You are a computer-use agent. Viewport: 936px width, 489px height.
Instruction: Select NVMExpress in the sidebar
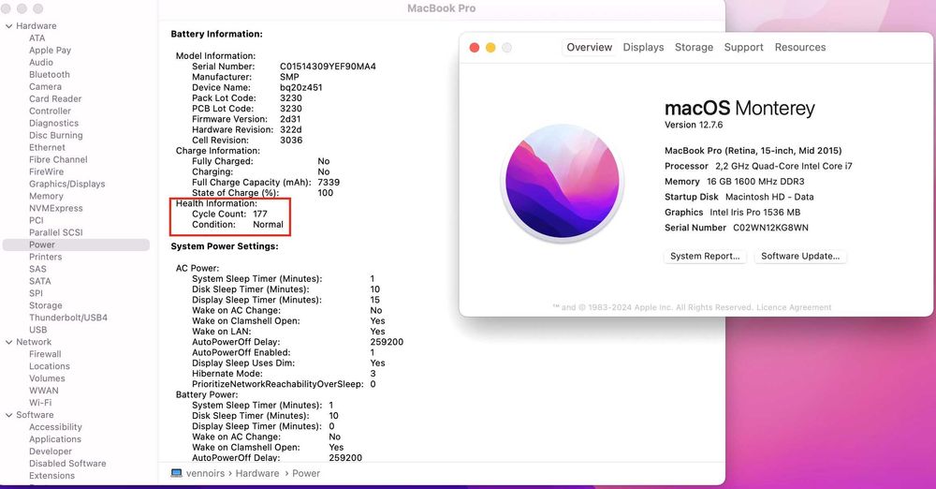pos(56,209)
